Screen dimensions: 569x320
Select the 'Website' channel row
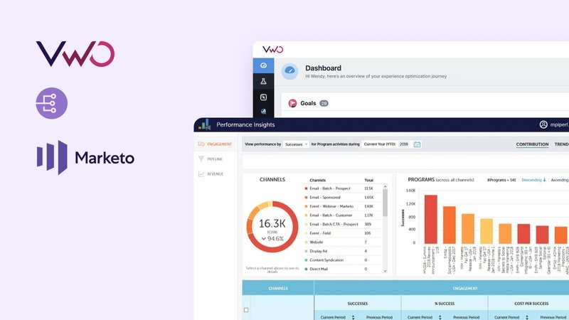click(x=343, y=242)
